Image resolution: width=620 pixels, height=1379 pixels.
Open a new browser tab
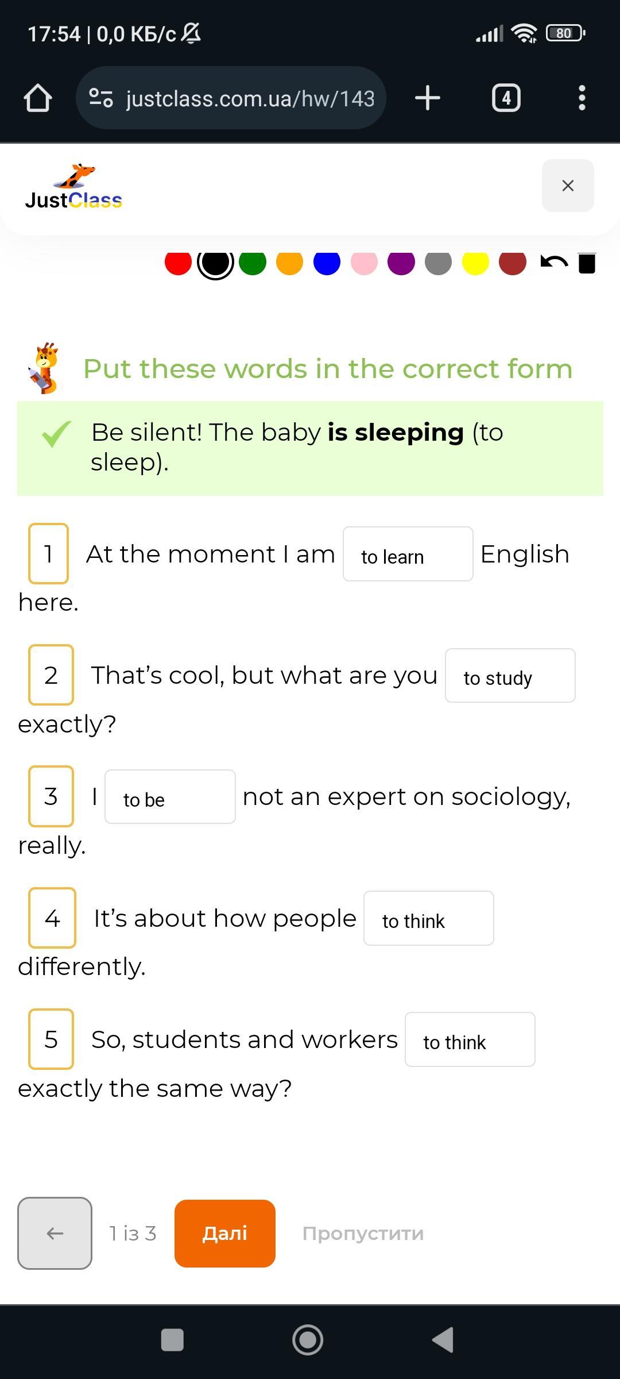pyautogui.click(x=427, y=98)
